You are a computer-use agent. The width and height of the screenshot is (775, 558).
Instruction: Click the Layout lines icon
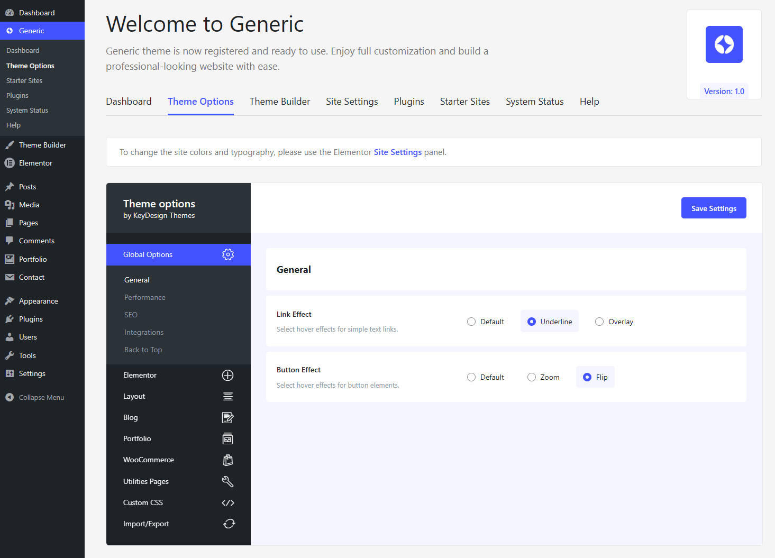[228, 396]
